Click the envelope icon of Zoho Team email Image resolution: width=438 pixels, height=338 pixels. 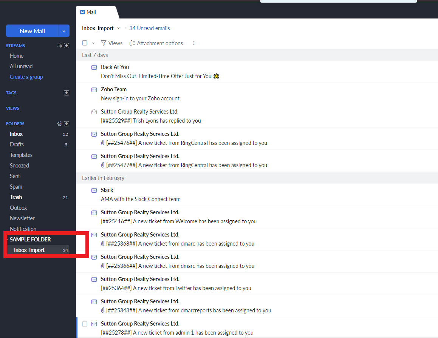94,90
